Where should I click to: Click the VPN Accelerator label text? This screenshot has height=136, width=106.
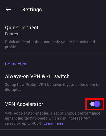[24, 104]
